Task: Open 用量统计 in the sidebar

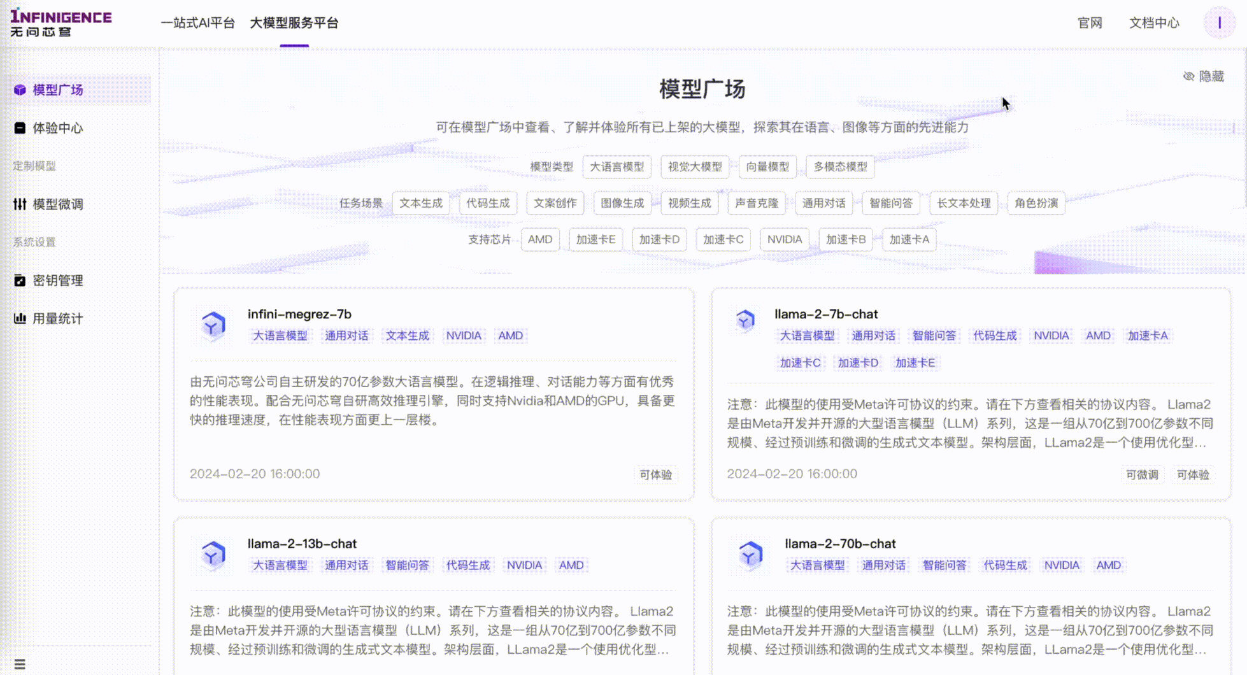Action: coord(76,318)
